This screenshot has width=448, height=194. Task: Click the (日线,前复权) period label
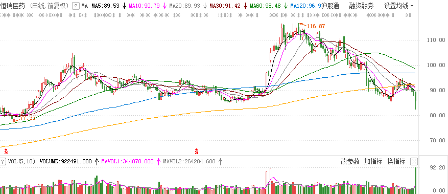[x=49, y=6]
